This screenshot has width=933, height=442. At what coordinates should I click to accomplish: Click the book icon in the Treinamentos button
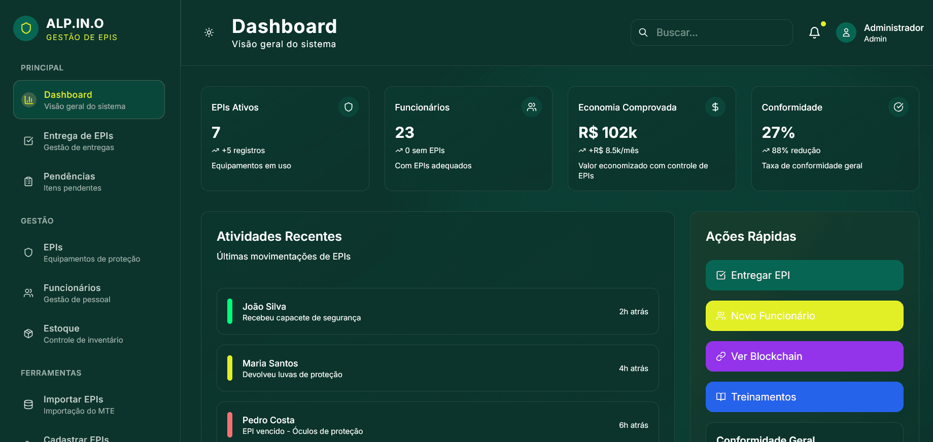point(721,397)
